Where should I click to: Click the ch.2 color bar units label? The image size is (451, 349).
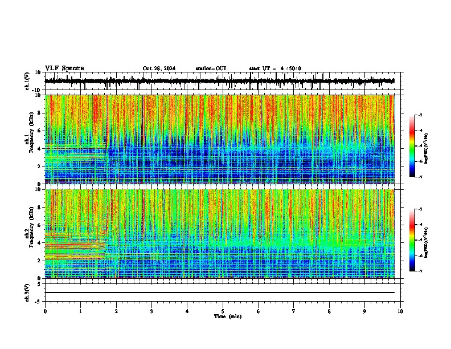click(427, 242)
